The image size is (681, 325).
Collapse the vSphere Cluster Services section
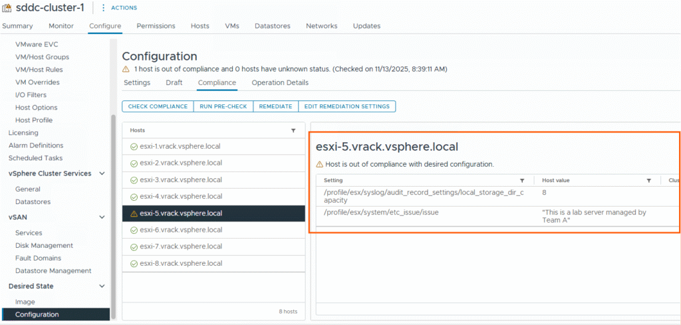coord(102,173)
